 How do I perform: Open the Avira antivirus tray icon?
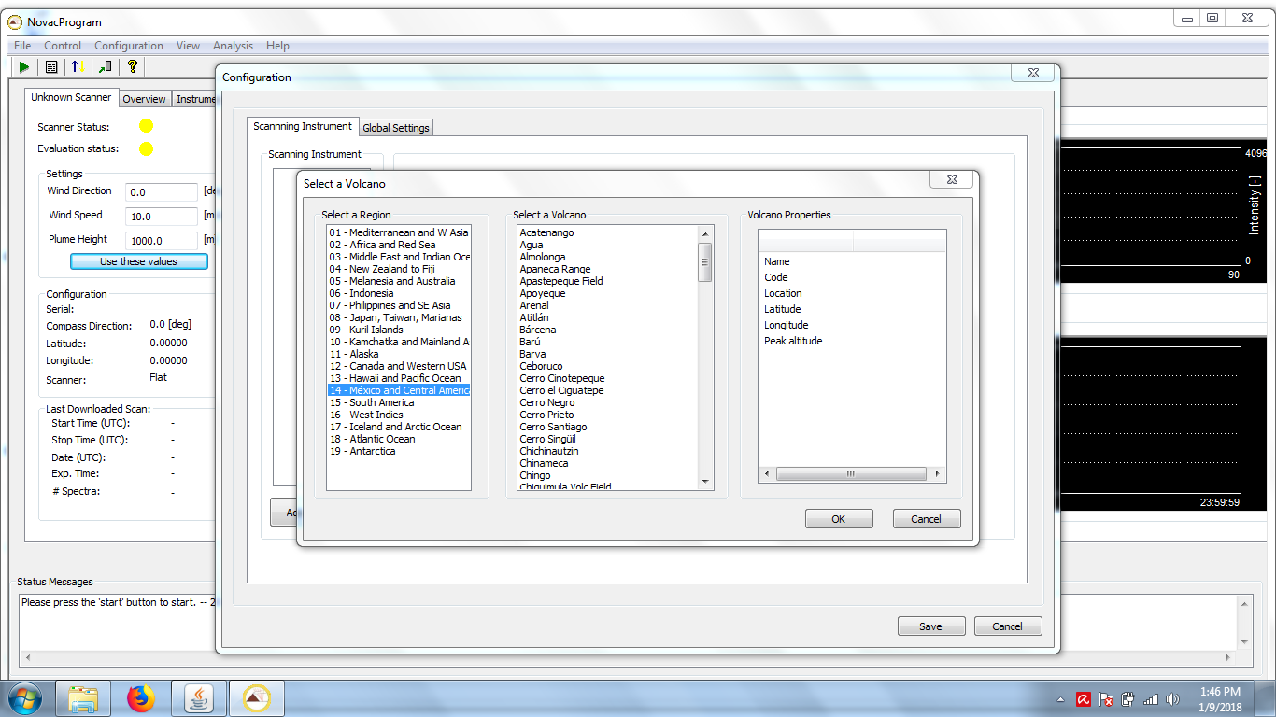(1084, 698)
